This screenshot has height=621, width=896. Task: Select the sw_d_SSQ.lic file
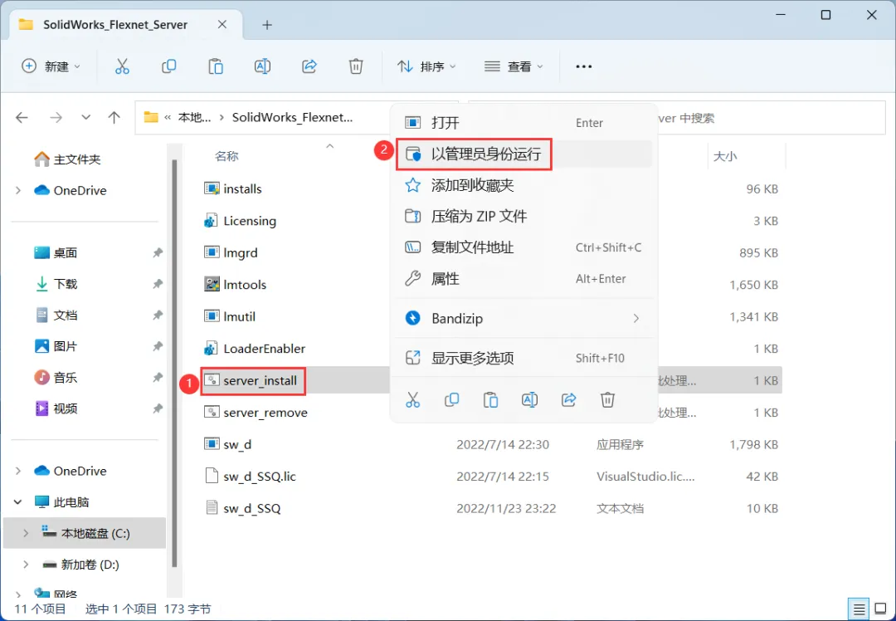[x=251, y=477]
